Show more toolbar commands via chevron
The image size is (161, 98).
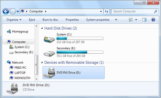tap(116, 19)
